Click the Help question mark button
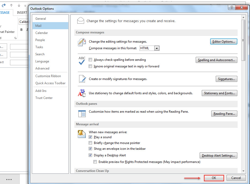 pos(232,8)
